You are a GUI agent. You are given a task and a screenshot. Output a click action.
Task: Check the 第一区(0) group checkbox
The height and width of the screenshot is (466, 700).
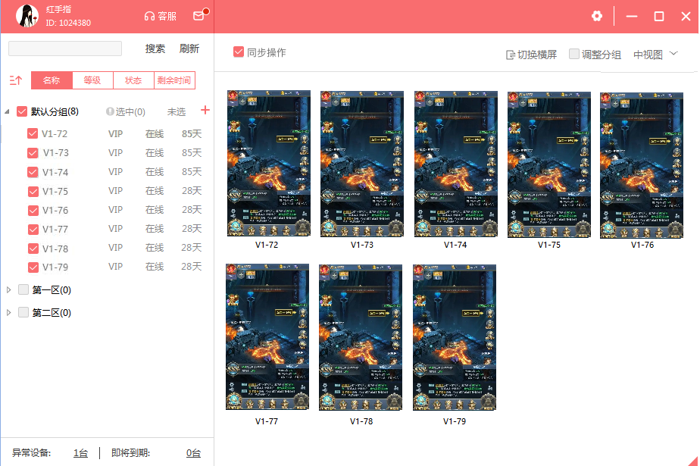[x=23, y=289]
